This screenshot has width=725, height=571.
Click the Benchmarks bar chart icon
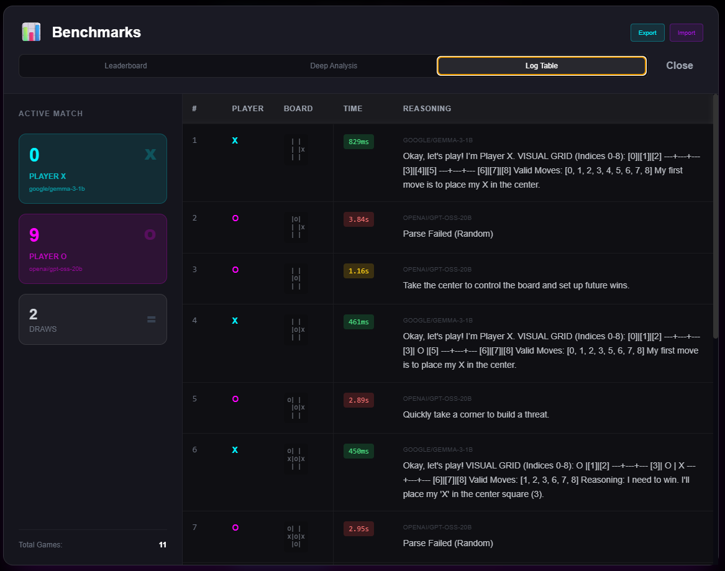click(x=31, y=32)
